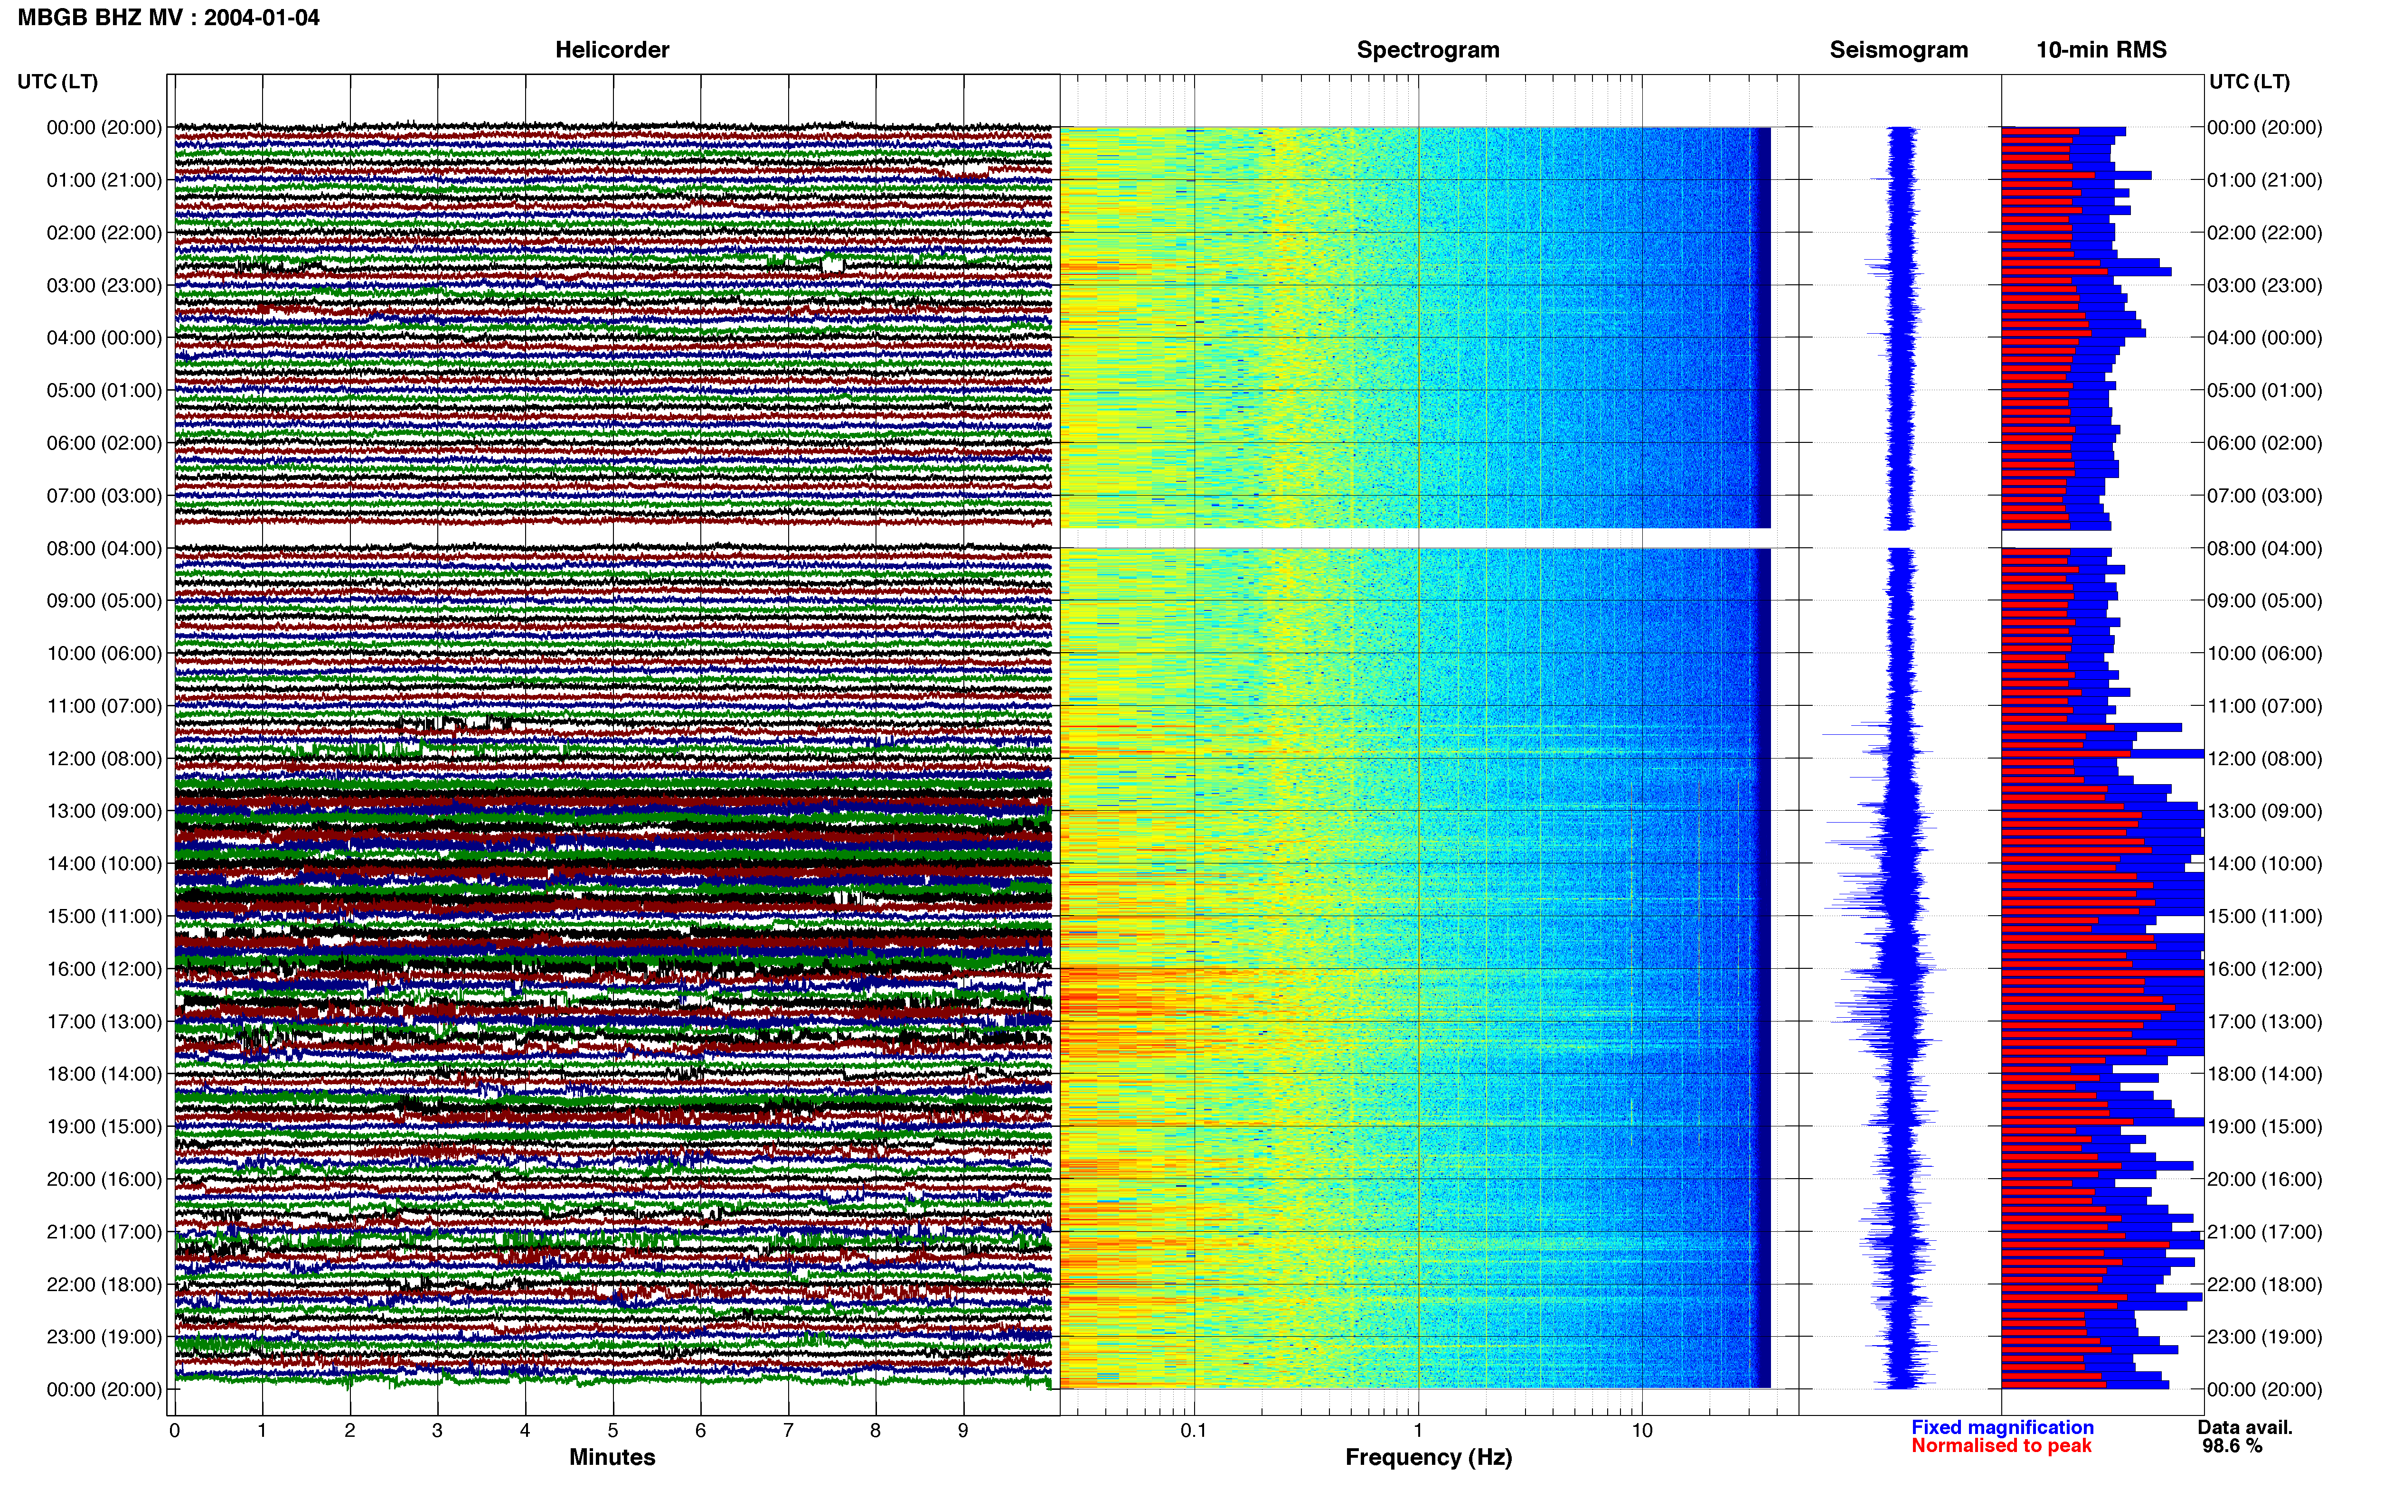Viewport: 2383px width, 1490px height.
Task: Click right-side time label 12:00 (08:00)
Action: tap(2265, 759)
